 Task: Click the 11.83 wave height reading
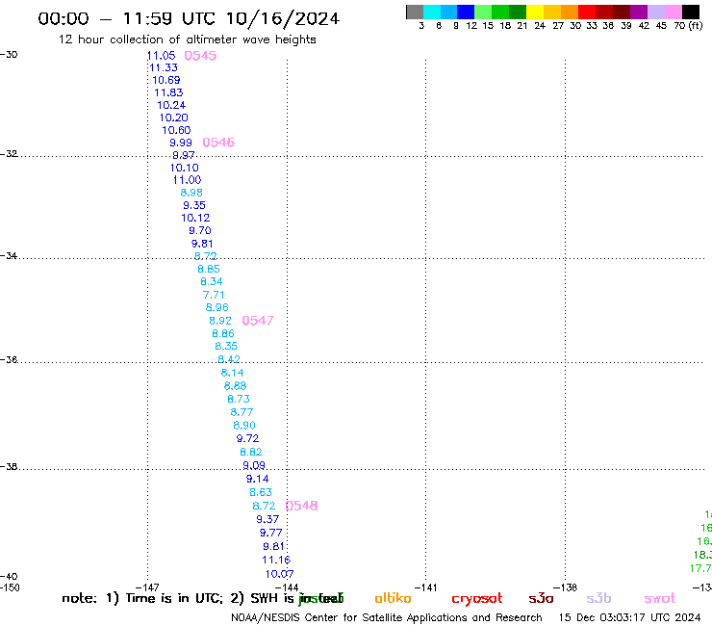[x=168, y=92]
